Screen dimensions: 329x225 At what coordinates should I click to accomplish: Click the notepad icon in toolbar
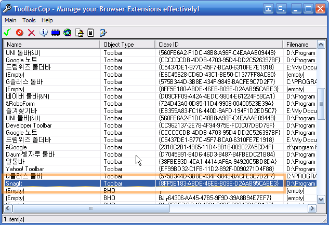click(x=91, y=33)
